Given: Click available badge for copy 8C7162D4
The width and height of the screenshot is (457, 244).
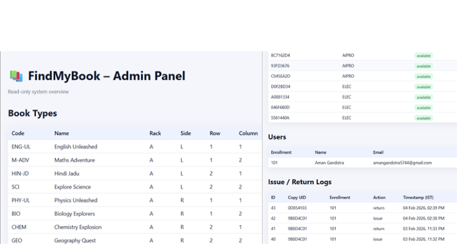Looking at the screenshot, I should click(x=423, y=56).
